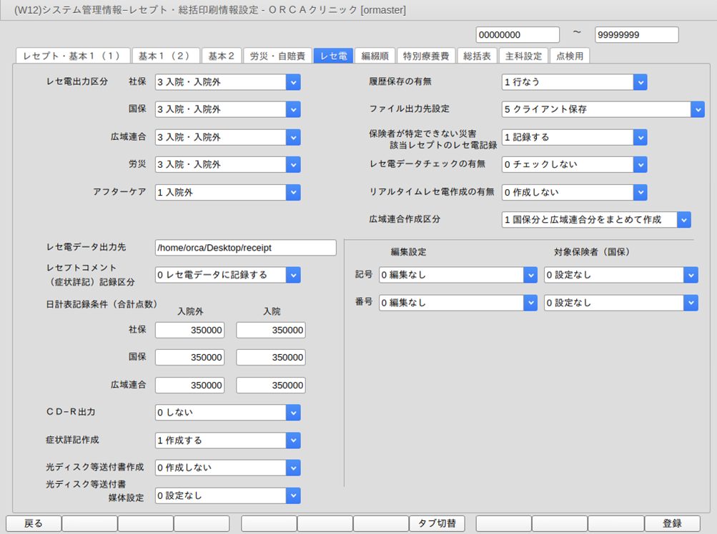Open the レセプト・基本１（１） tab
The width and height of the screenshot is (717, 534).
[x=72, y=56]
